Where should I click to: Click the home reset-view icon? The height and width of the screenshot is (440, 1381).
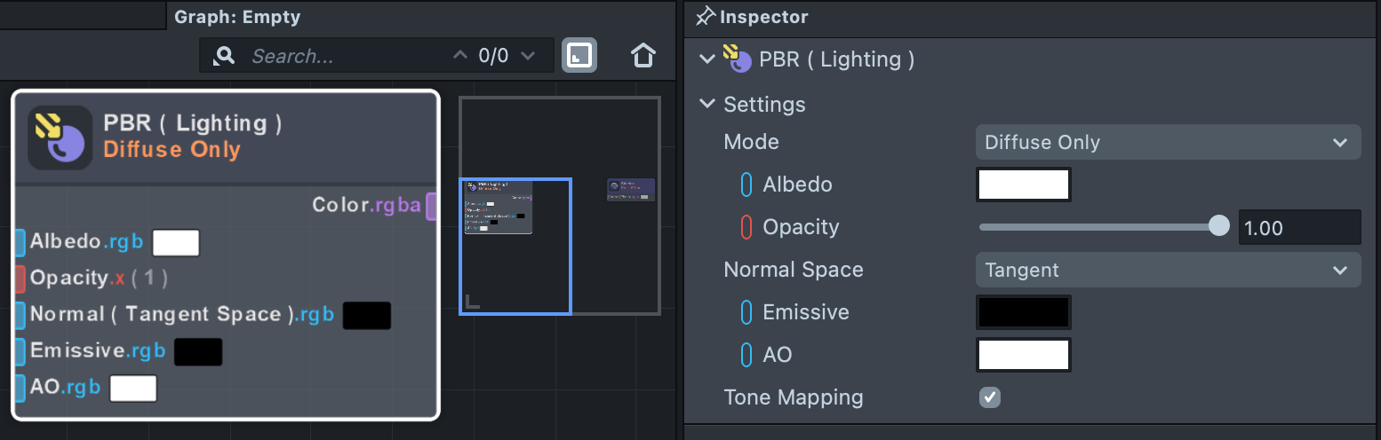pyautogui.click(x=643, y=56)
